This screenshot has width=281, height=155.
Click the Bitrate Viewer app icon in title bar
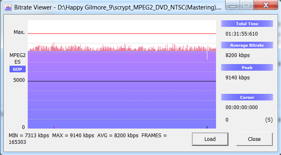click(x=8, y=7)
